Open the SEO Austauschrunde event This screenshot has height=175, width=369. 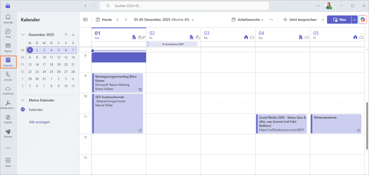[118, 114]
